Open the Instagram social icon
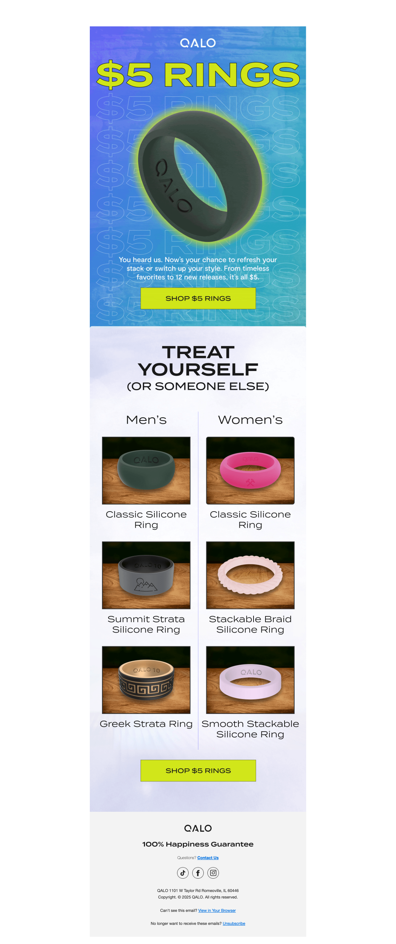396x944 pixels. (x=213, y=872)
